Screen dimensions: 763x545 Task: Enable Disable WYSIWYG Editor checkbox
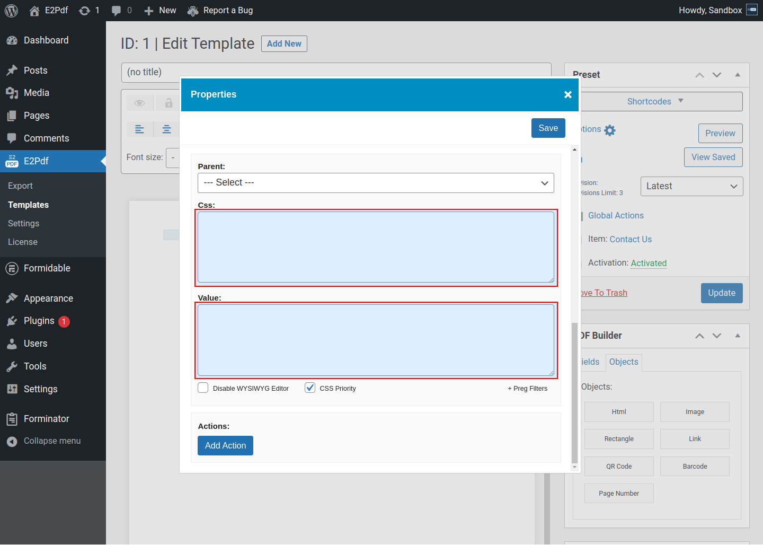(x=203, y=388)
